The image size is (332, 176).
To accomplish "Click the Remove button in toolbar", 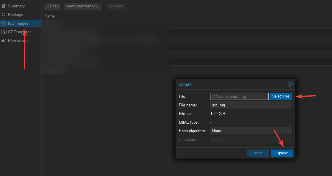I will (x=117, y=6).
